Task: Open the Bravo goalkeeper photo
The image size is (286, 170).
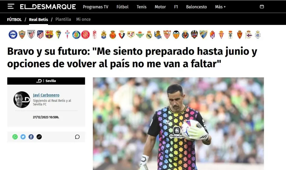Action: pyautogui.click(x=178, y=124)
